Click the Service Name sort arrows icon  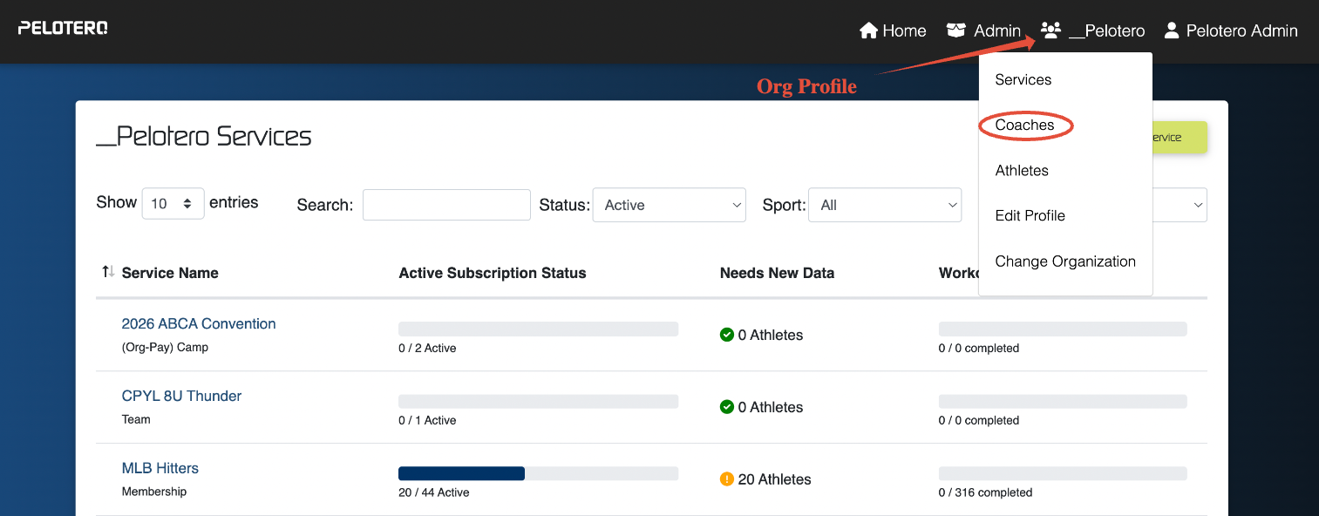108,272
